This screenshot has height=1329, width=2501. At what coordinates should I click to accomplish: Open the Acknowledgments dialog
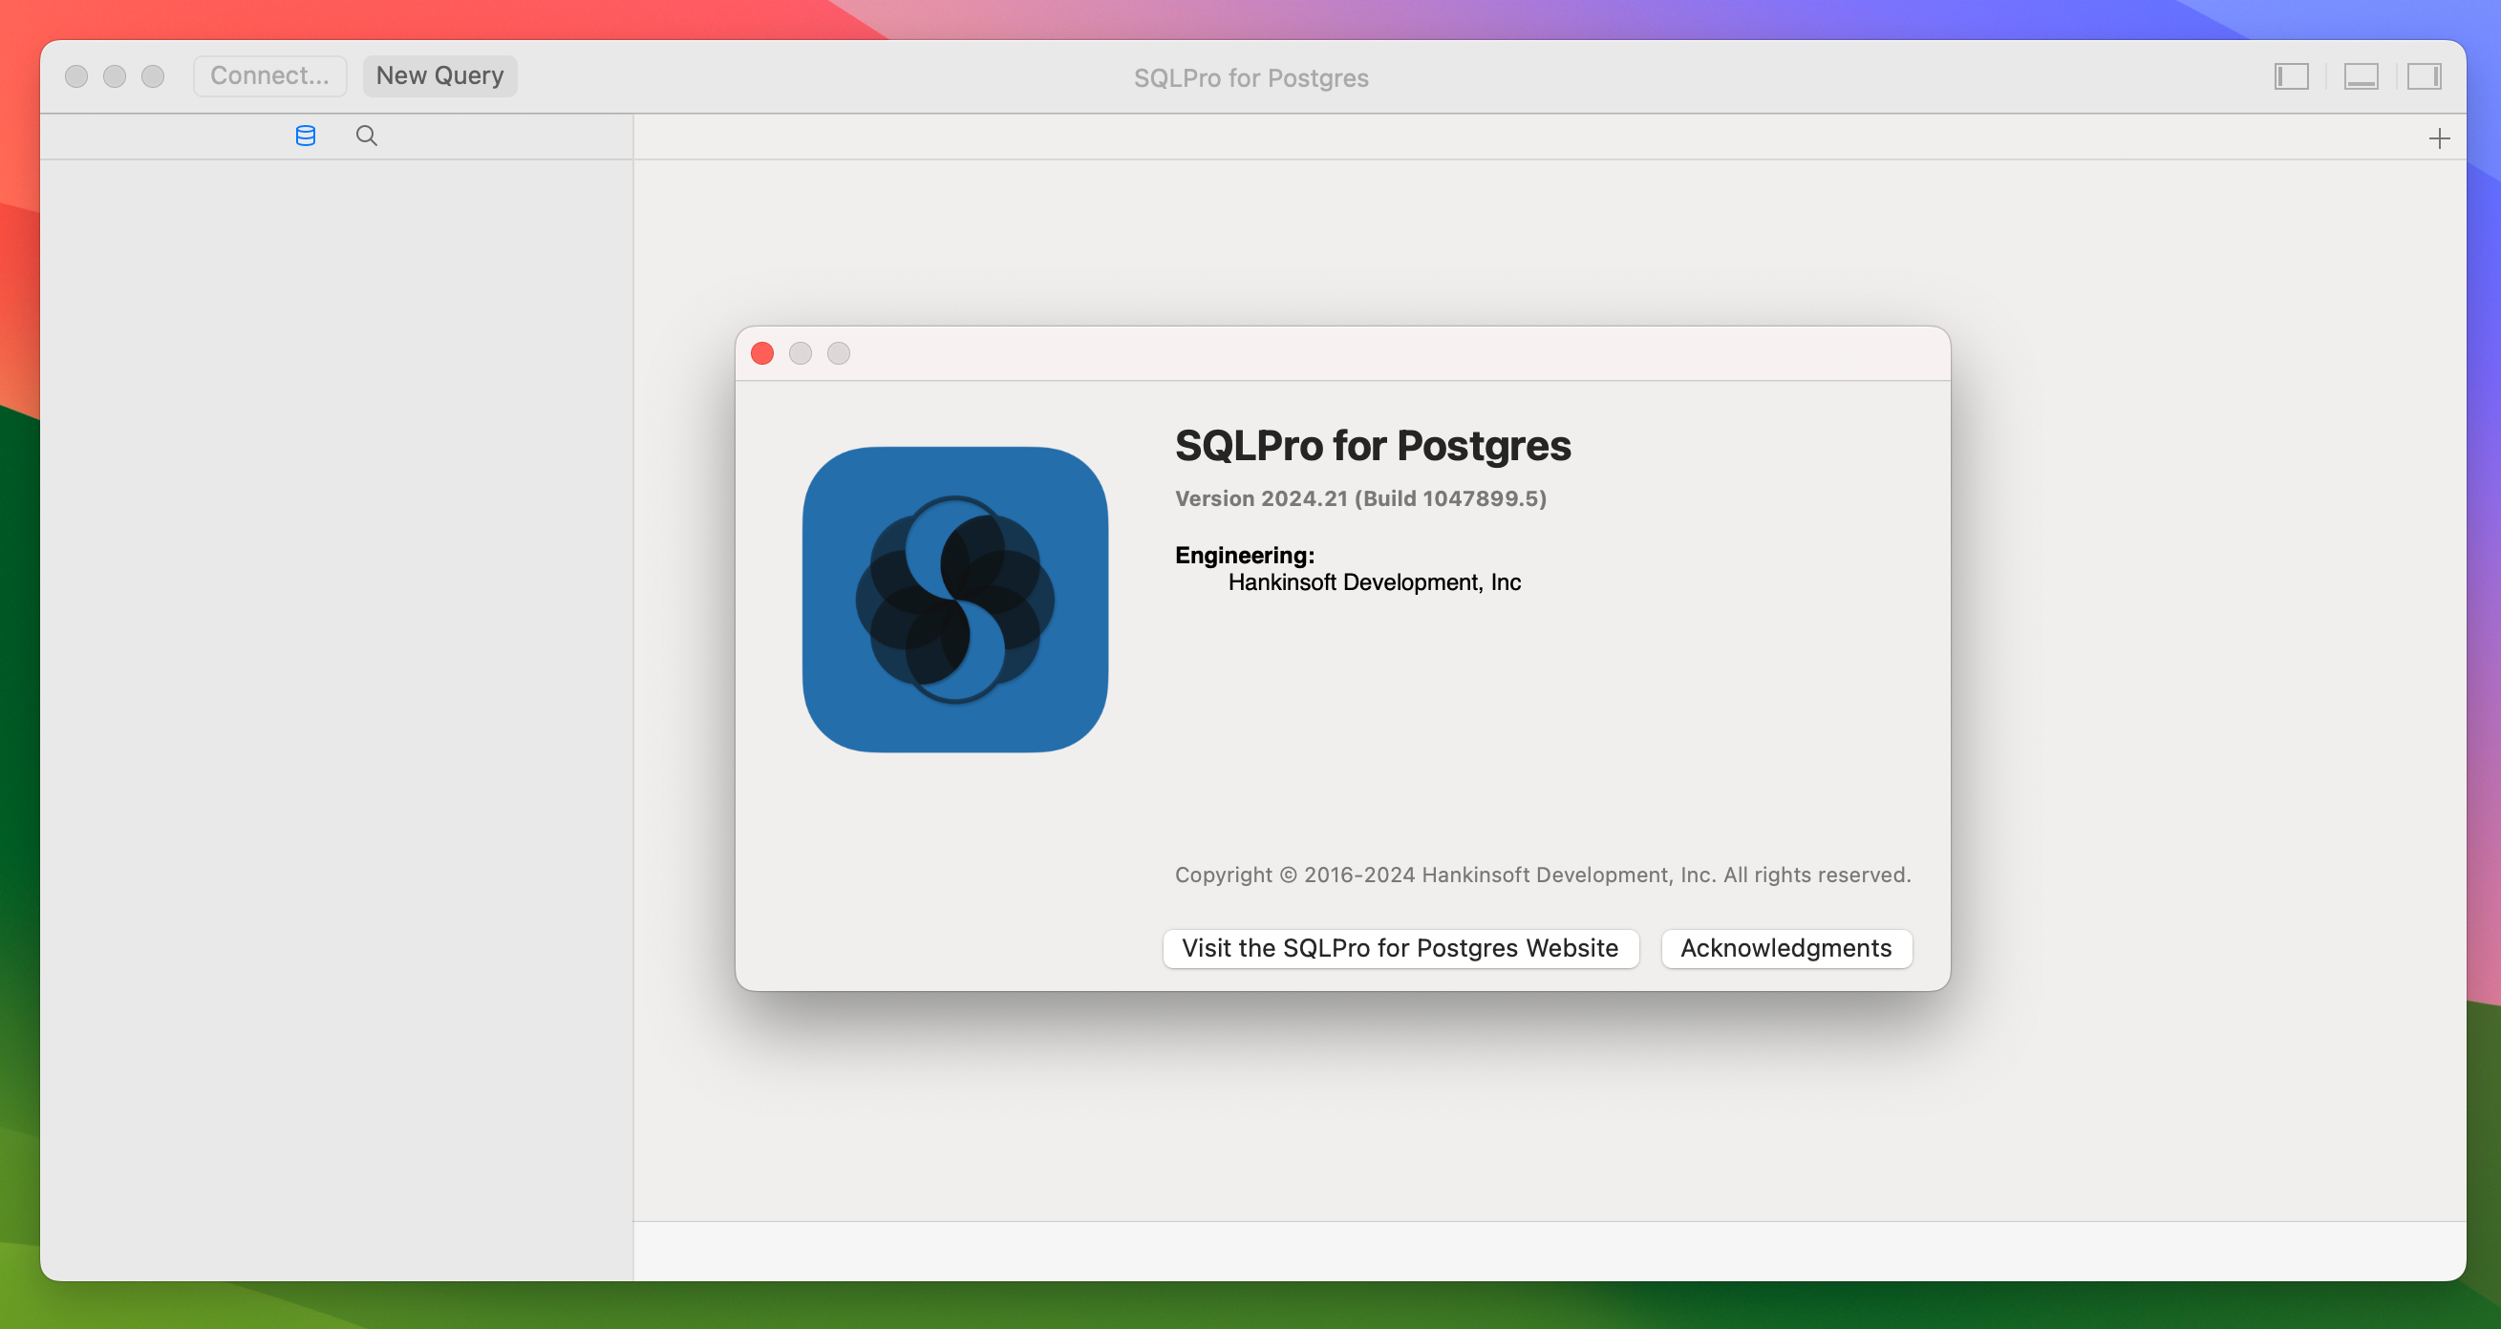coord(1786,947)
